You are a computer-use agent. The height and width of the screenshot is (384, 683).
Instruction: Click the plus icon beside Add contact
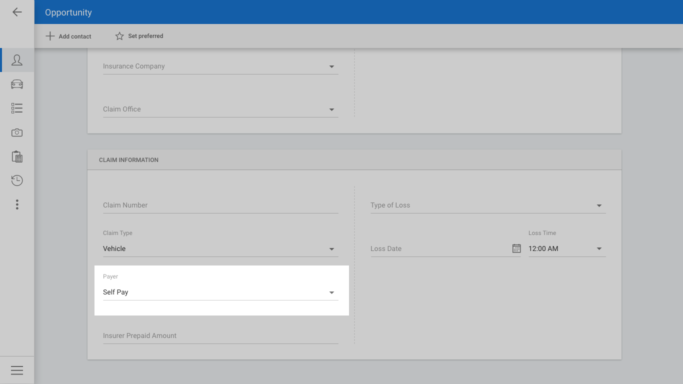point(50,36)
